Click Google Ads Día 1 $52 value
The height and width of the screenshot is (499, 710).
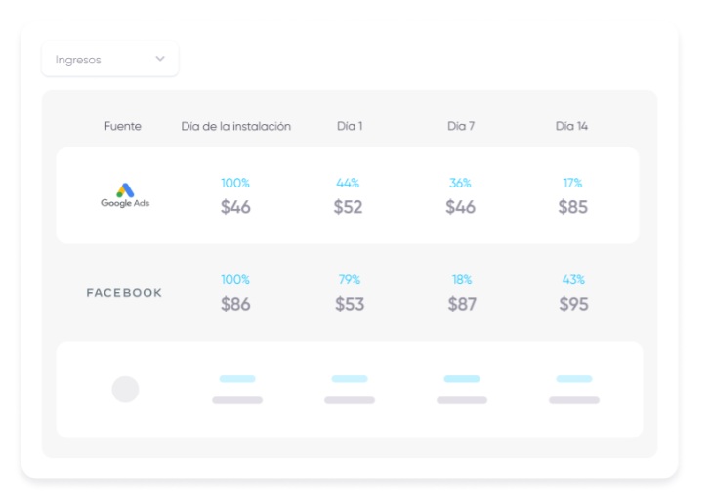pos(349,207)
